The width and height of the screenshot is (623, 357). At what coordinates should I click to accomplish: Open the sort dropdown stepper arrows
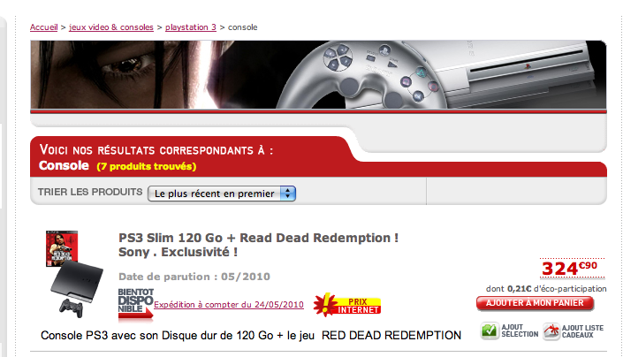coord(288,194)
